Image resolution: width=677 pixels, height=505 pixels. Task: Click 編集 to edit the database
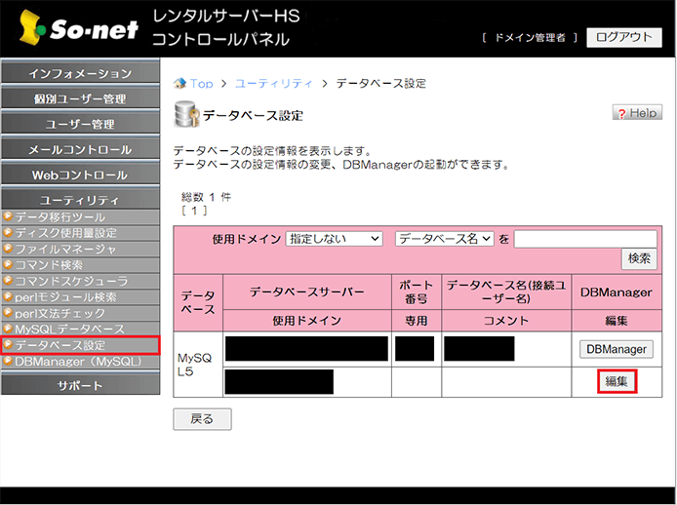pos(616,381)
